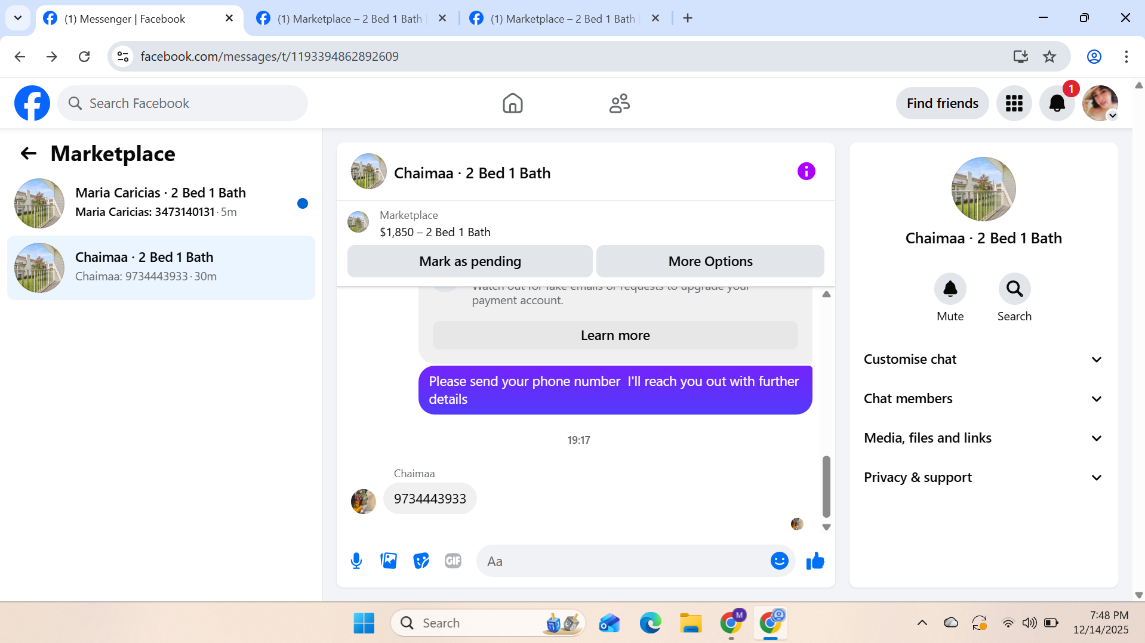Expand Customise chat section
The width and height of the screenshot is (1145, 643).
[x=983, y=360]
